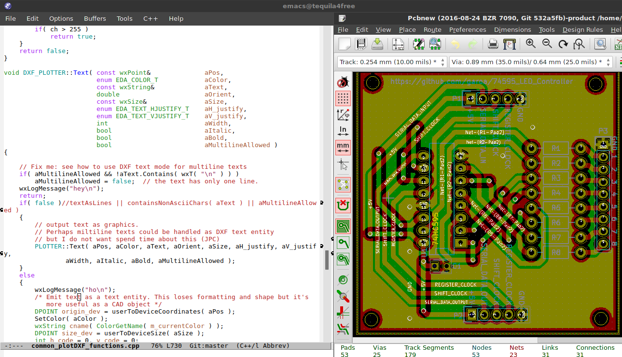The image size is (622, 357).
Task: Click (C++/l Abbrev) mode indicator
Action: 263,346
